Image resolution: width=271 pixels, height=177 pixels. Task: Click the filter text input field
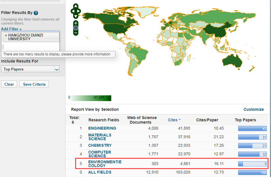(x=31, y=47)
